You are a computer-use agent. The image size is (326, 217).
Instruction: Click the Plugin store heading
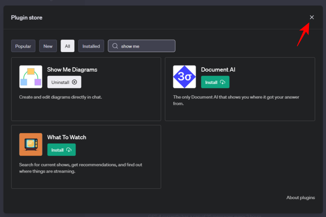[x=26, y=18]
